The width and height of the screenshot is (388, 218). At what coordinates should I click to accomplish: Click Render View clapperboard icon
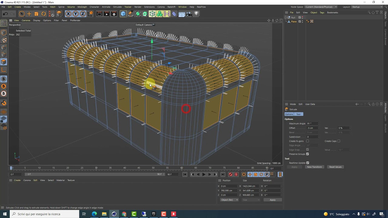(x=99, y=14)
